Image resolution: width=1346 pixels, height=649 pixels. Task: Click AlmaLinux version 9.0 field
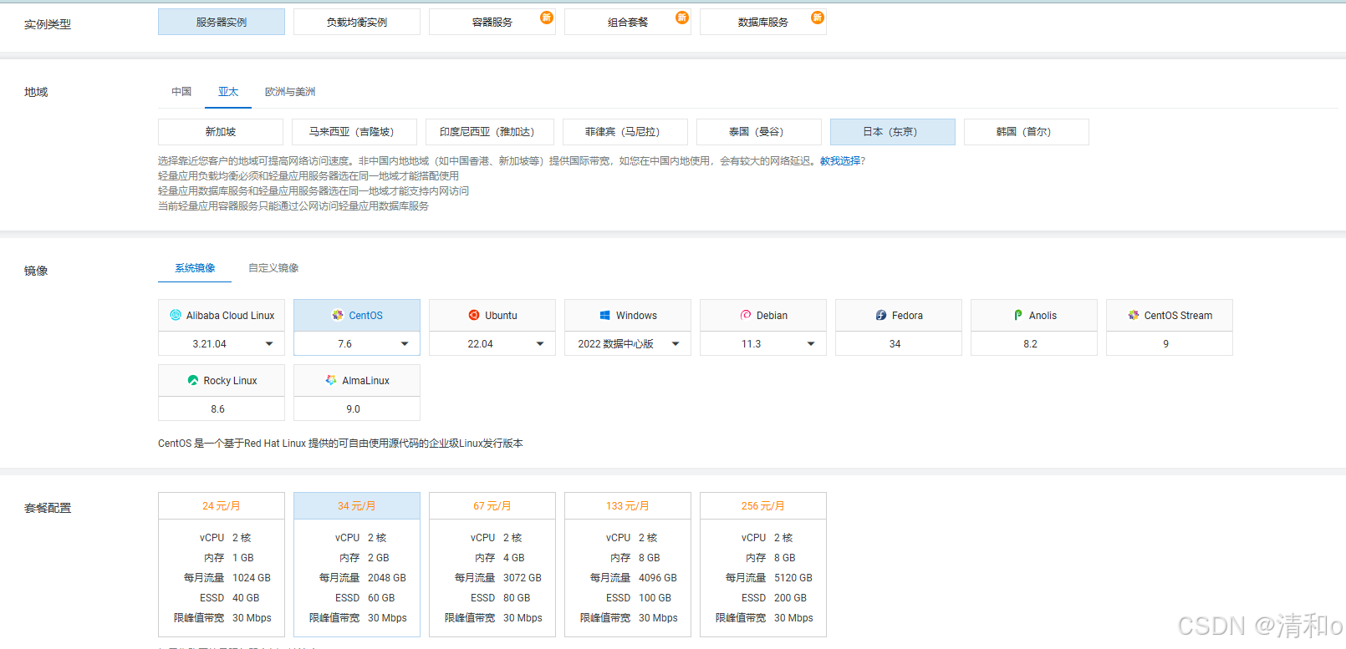[x=357, y=408]
